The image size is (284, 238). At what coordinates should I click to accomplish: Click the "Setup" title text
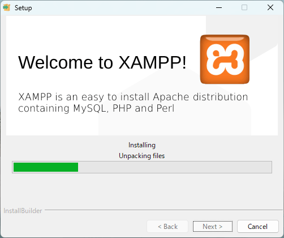click(23, 8)
